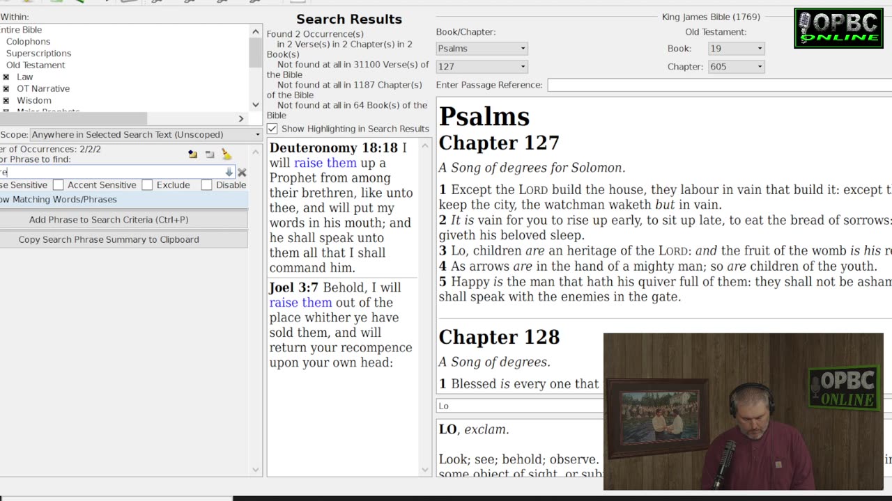Select the Law tree item label
Screen dimensions: 892x501
coord(25,77)
